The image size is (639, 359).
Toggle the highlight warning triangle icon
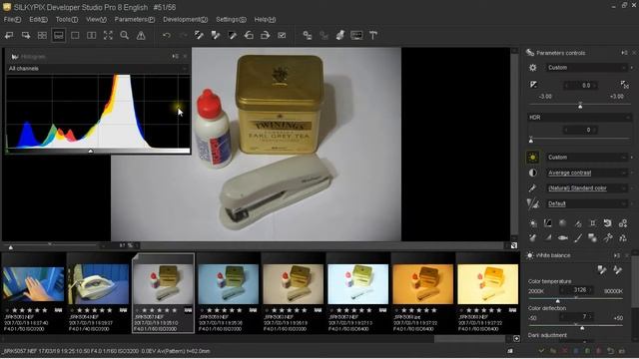point(141,36)
